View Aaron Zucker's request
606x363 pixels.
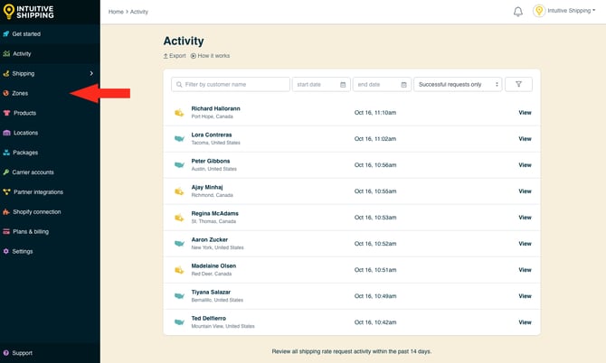coord(525,244)
